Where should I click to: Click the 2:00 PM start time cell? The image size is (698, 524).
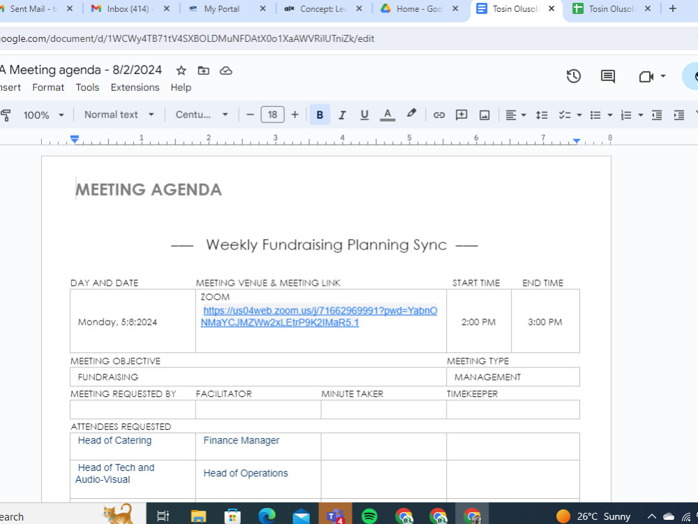479,322
